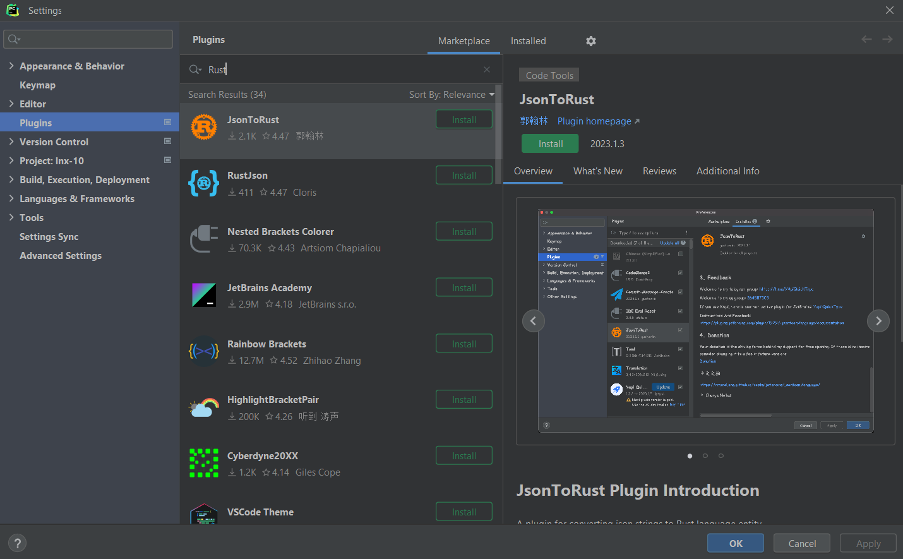Expand the Version Control section

tap(11, 141)
